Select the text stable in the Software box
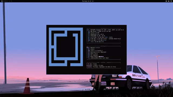Image resolution: width=173 pixels, height=97 pixels. (92, 49)
